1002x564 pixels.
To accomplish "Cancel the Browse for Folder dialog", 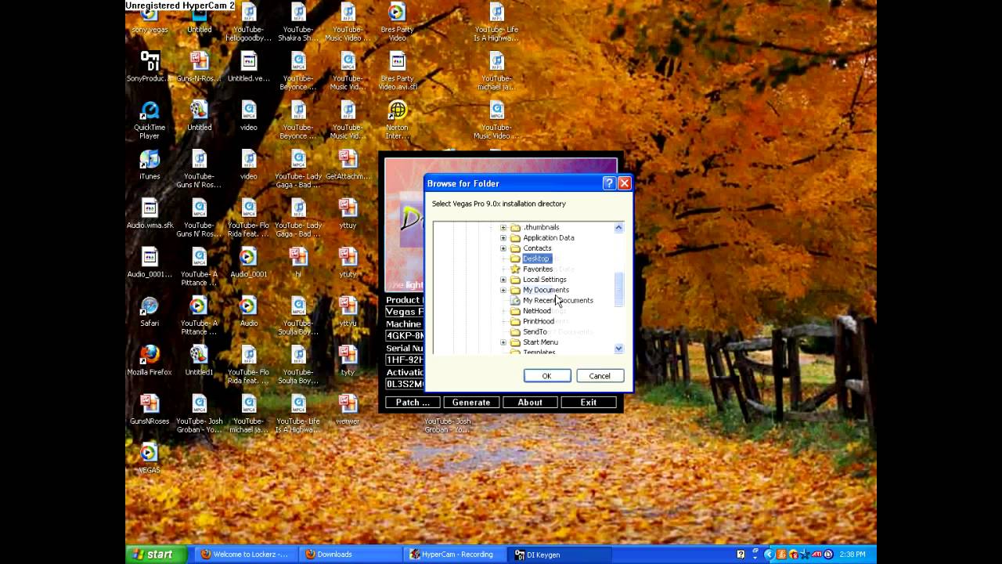I will [x=600, y=376].
